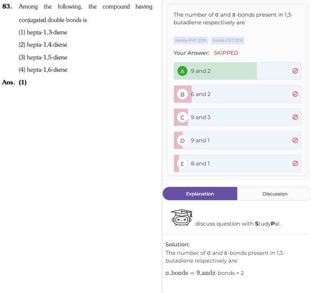
Task: Click the Kerala-PMT 2015 tag
Action: [191, 40]
